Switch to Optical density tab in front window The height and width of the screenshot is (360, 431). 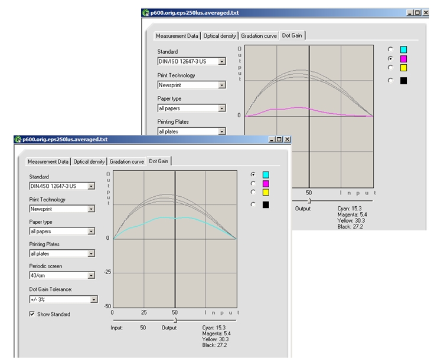(x=89, y=161)
